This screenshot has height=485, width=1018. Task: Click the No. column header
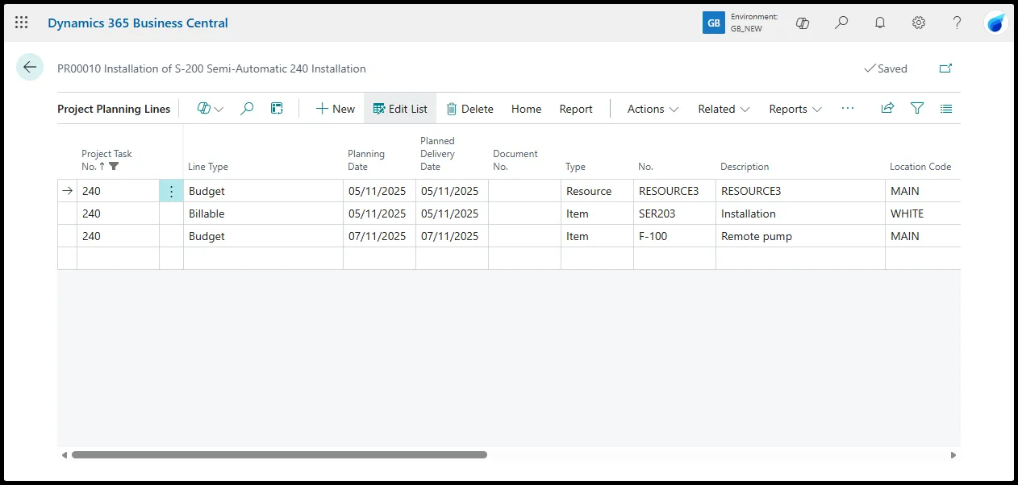(645, 167)
